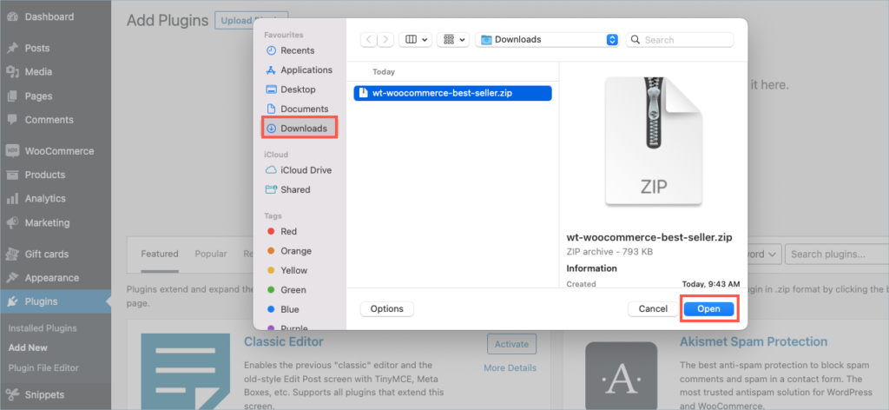Image resolution: width=889 pixels, height=410 pixels.
Task: Cancel the file dialog
Action: tap(653, 309)
